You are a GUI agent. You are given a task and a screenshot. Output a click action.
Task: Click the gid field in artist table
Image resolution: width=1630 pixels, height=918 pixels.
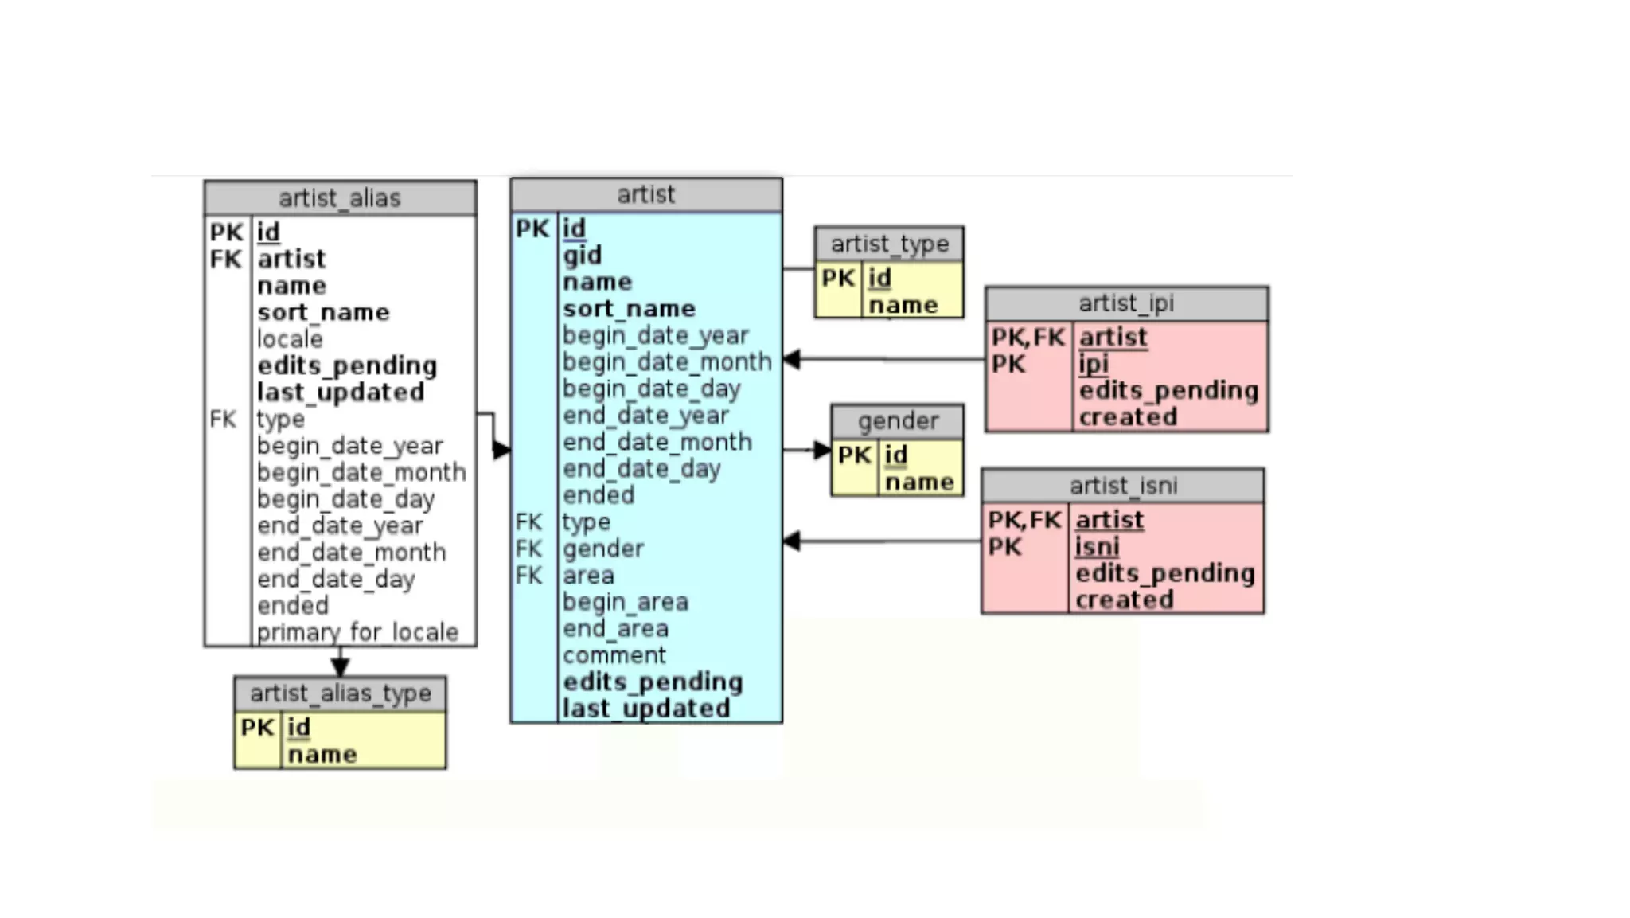pos(583,256)
